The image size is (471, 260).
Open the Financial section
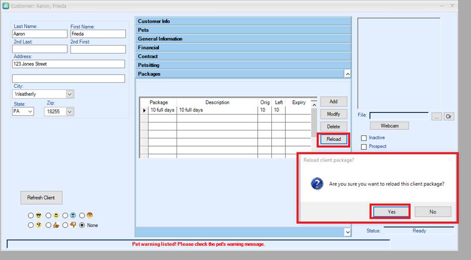(x=243, y=47)
